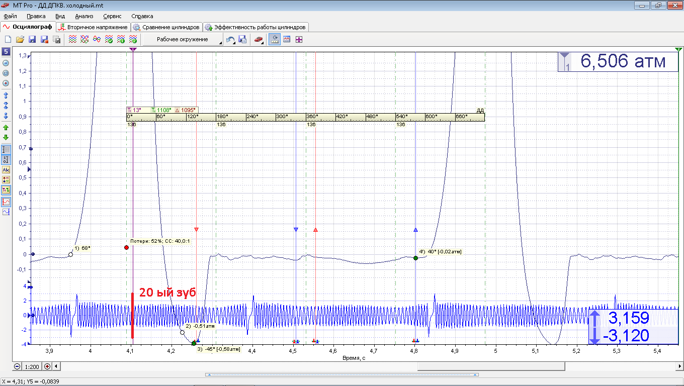This screenshot has width=684, height=386.
Task: Click overlapping crossed waveforms icon
Action: (85, 39)
